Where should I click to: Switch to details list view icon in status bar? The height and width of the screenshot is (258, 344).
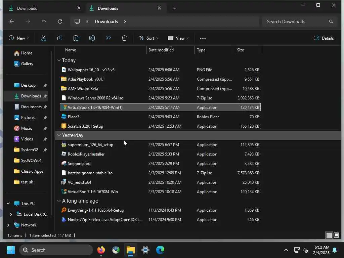(x=329, y=235)
